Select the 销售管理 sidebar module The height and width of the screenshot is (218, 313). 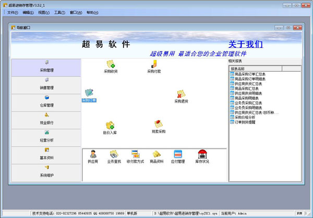coord(46,84)
